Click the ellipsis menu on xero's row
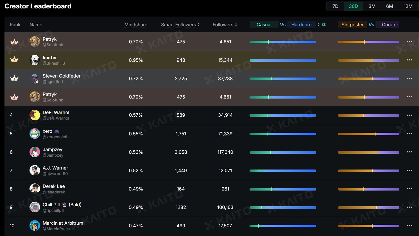 [409, 134]
